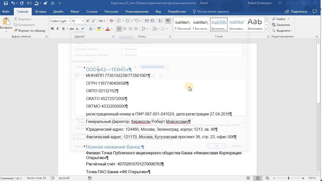Align text right
Image resolution: width=322 pixels, height=181 pixels.
click(x=130, y=29)
